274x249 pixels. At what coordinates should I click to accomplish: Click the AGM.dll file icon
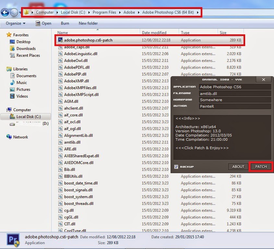[x=60, y=101]
